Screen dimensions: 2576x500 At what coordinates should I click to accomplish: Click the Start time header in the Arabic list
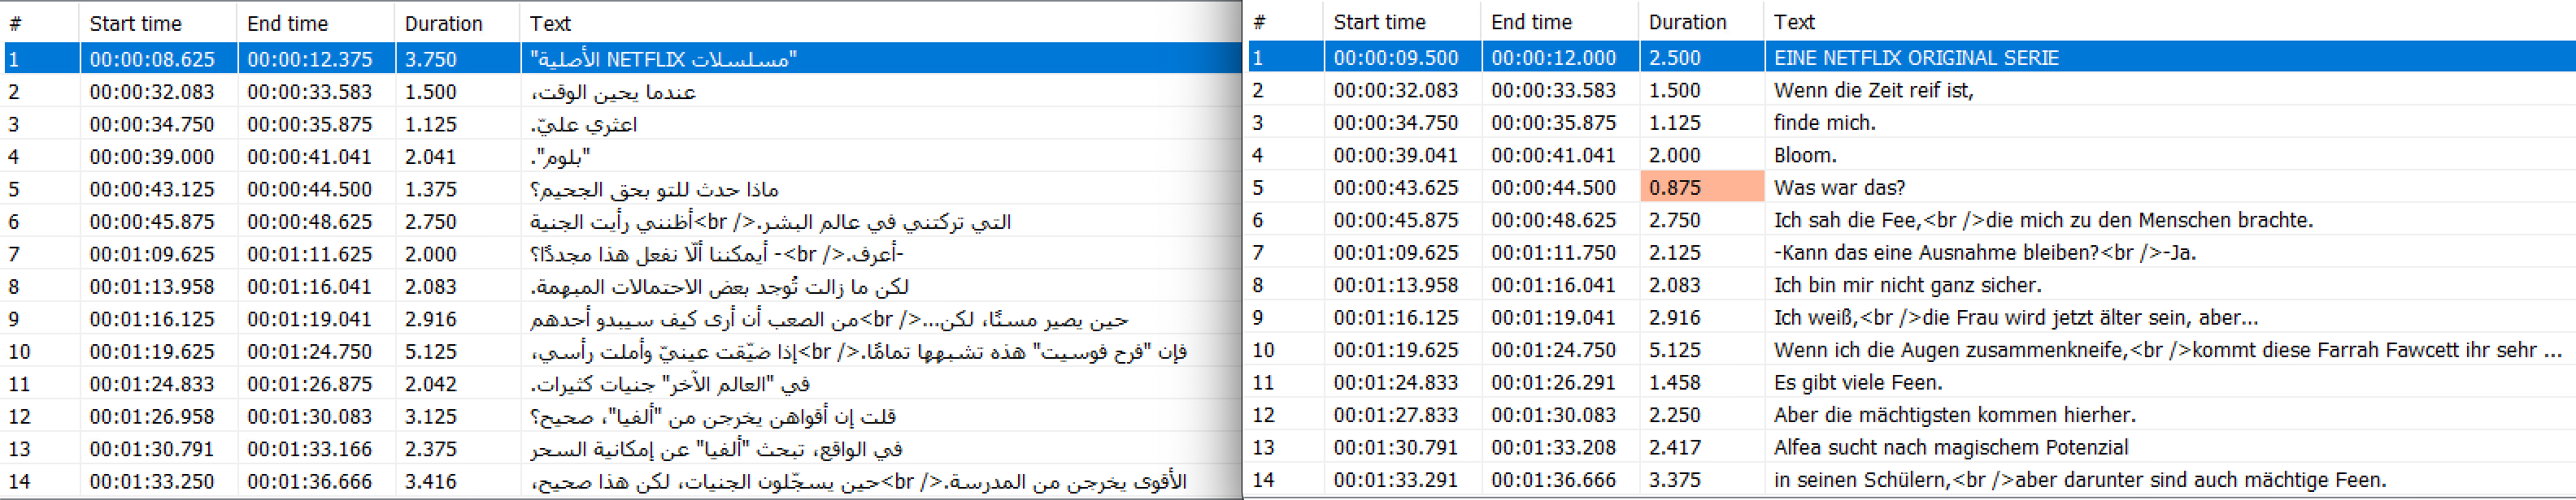[135, 23]
